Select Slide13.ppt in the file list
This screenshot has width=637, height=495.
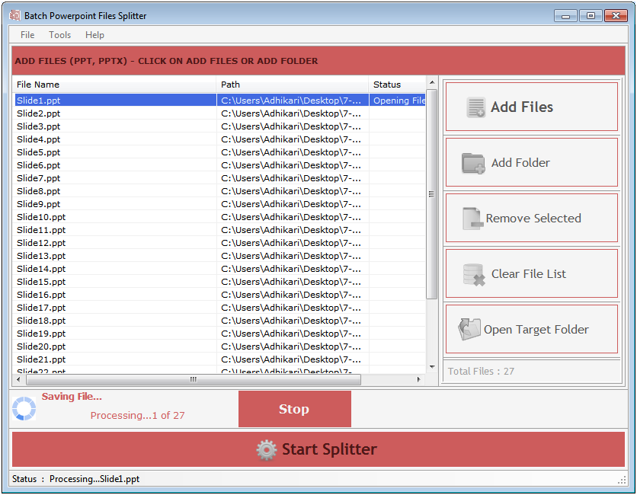click(41, 256)
